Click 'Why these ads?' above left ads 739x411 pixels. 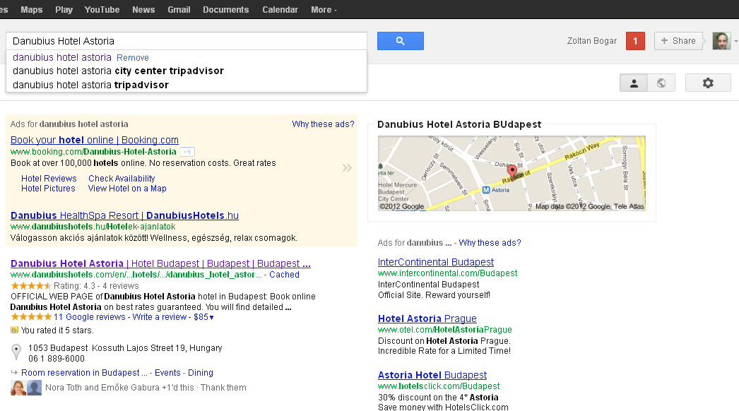click(323, 124)
